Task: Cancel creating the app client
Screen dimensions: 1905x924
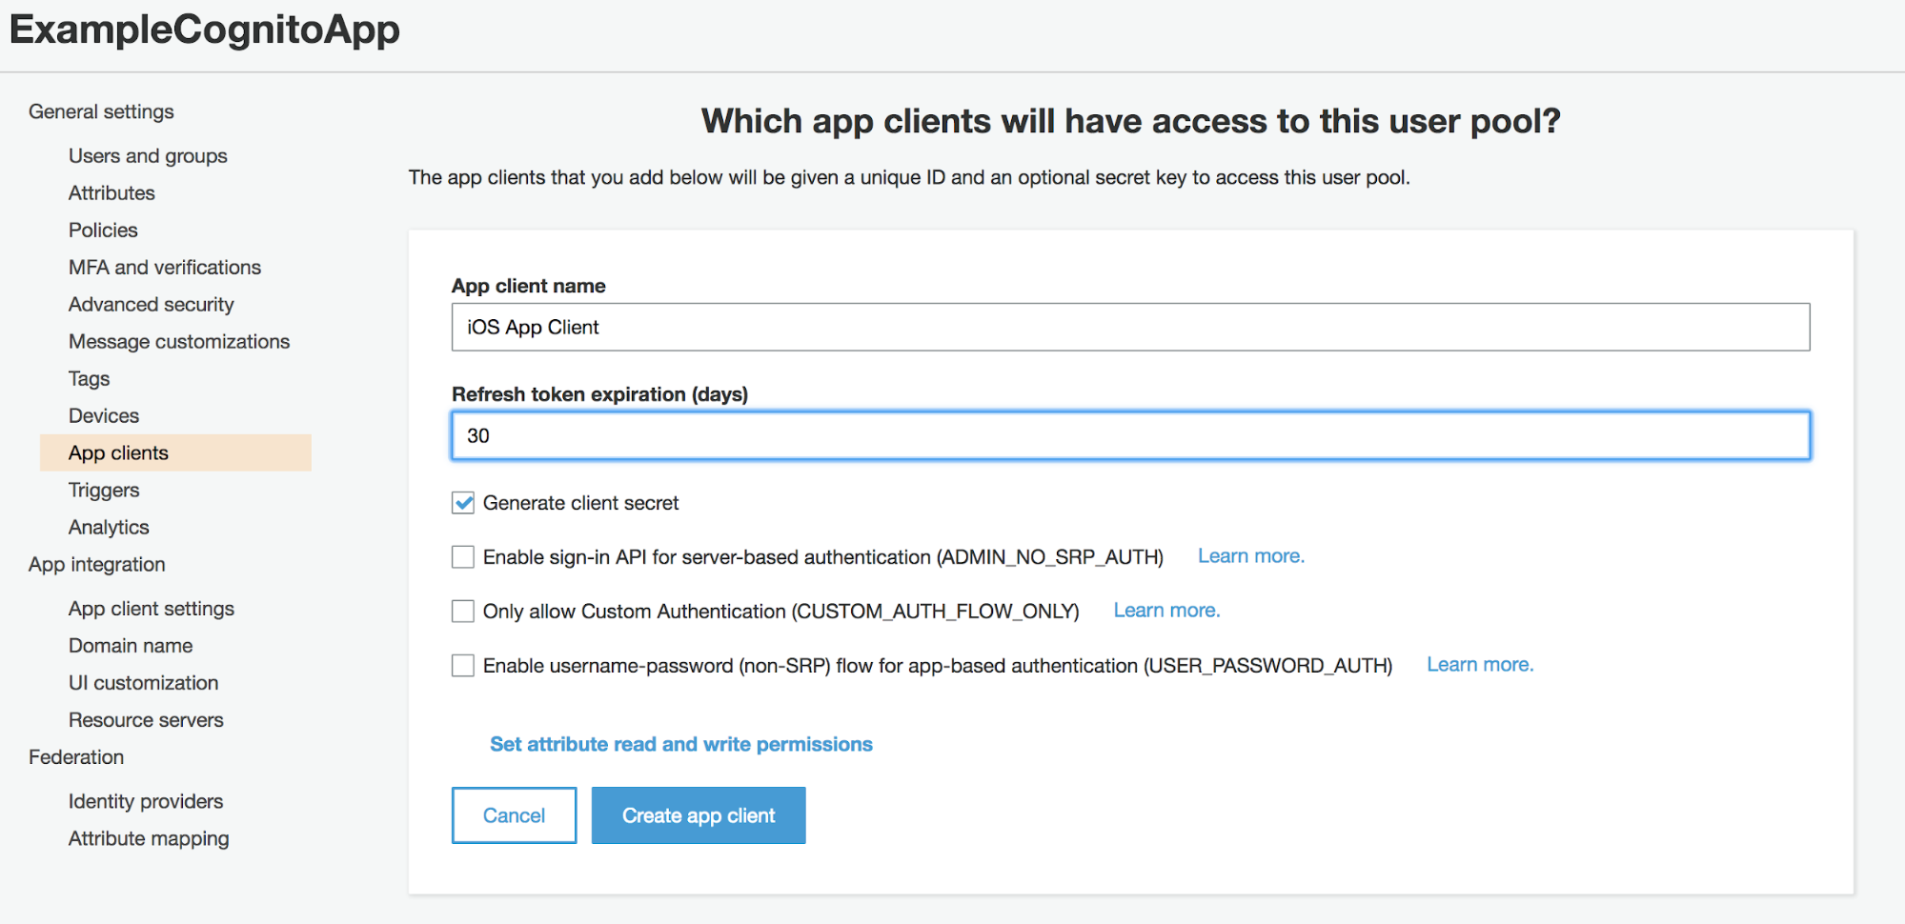Action: [513, 814]
